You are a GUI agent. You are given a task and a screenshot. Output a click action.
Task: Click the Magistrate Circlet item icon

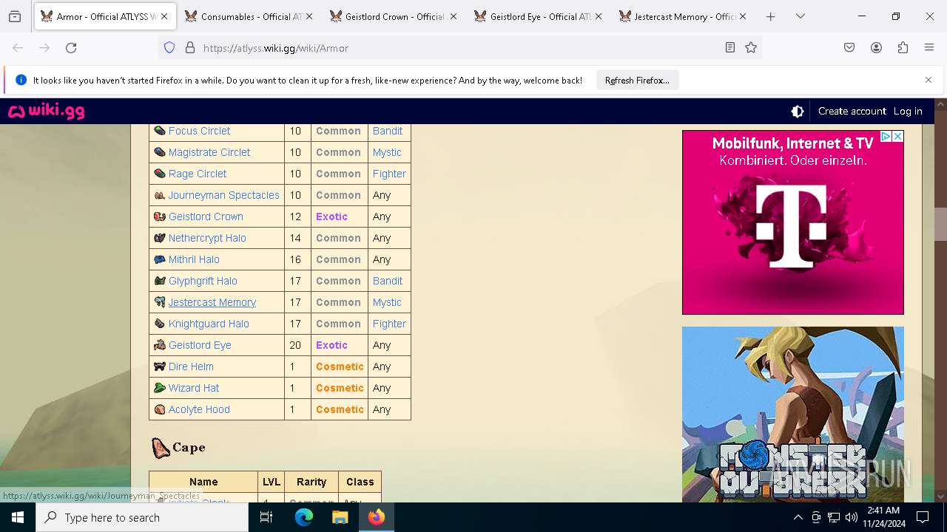[x=159, y=152]
